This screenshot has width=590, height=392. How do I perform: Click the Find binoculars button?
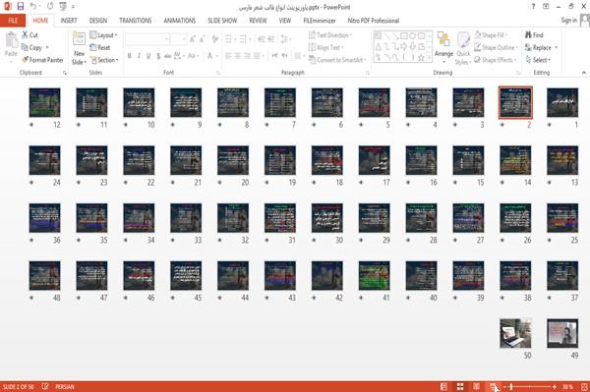534,35
